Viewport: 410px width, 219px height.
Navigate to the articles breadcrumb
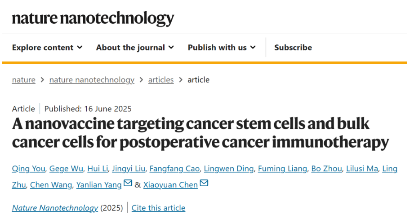(x=161, y=79)
